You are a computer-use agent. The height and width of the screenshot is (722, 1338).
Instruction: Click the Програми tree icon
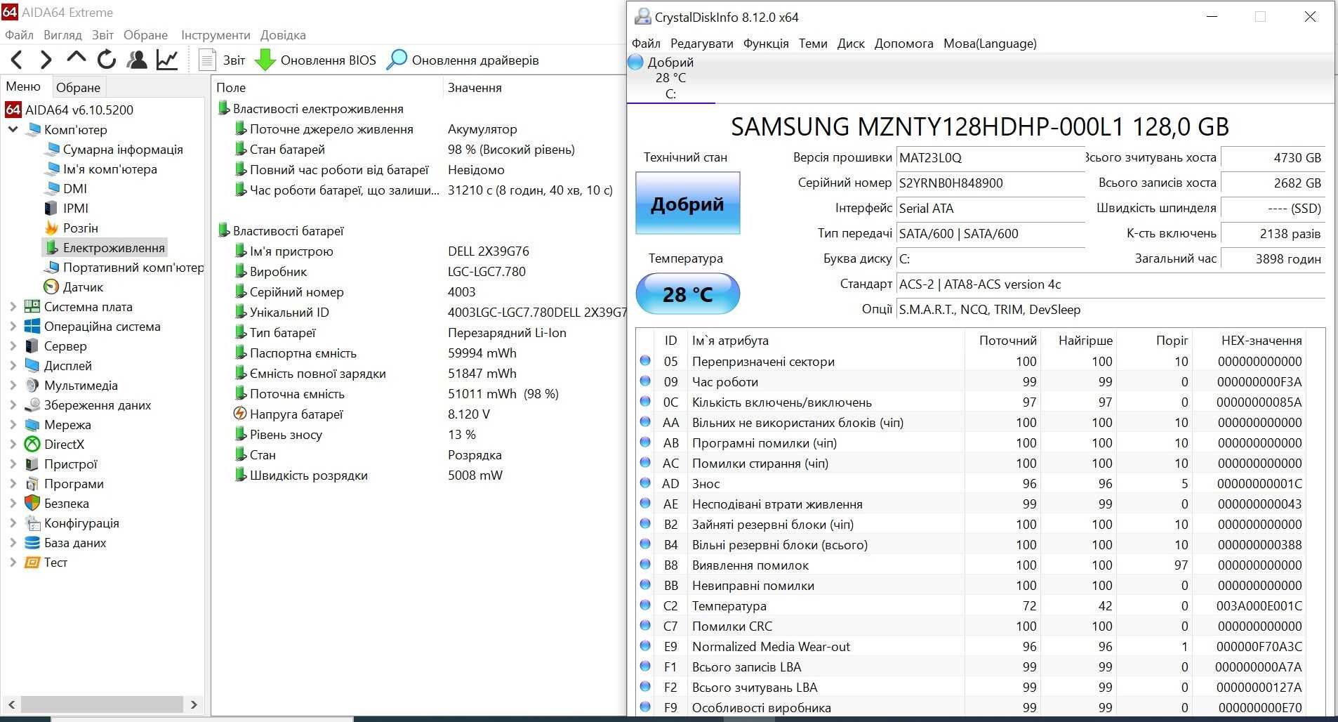32,484
